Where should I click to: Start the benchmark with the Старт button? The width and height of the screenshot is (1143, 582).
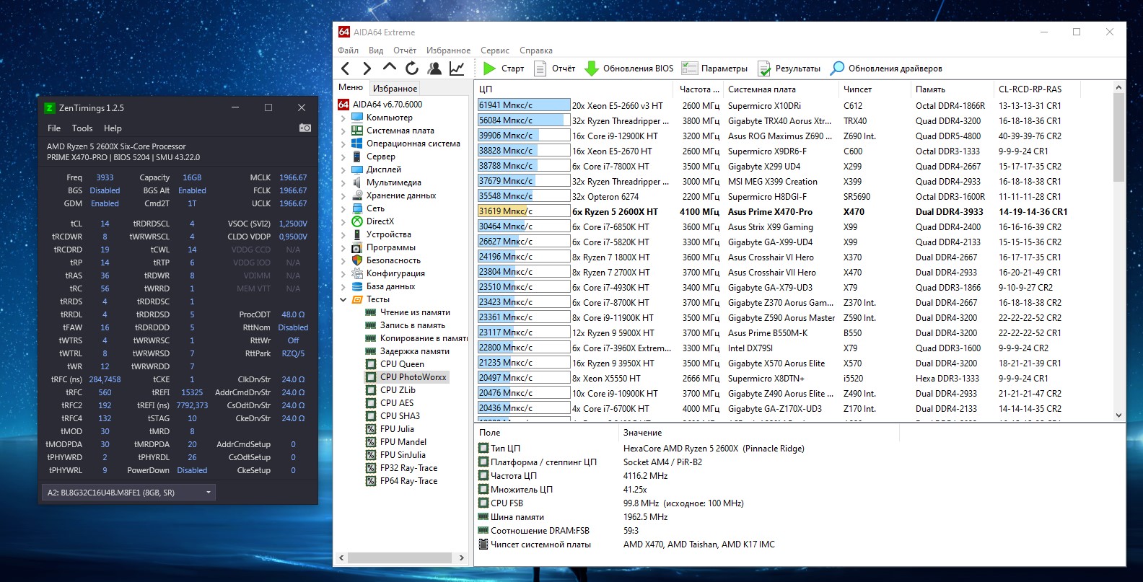tap(504, 69)
